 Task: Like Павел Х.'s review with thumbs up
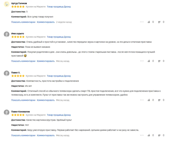point(149,100)
